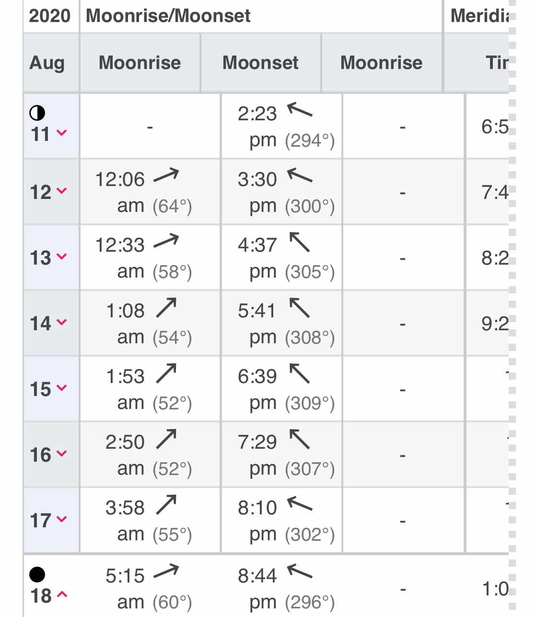Screen dimensions: 537x617
Task: Click the 5:15 am moonrise direction arrow
Action: coord(166,572)
